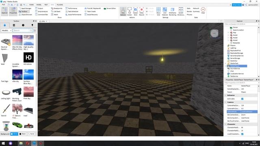Toggle Show Grid setting

pos(158,11)
